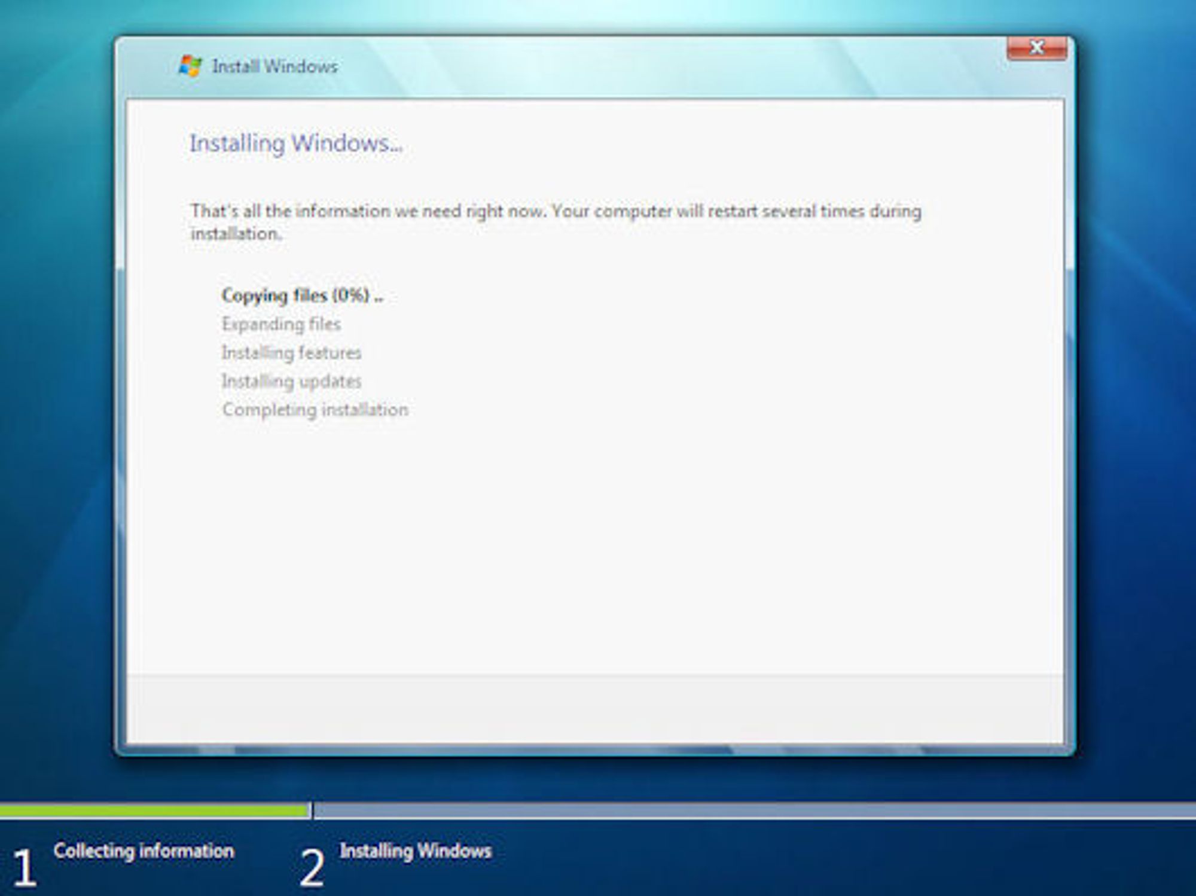Select the Completing installation step

click(315, 410)
